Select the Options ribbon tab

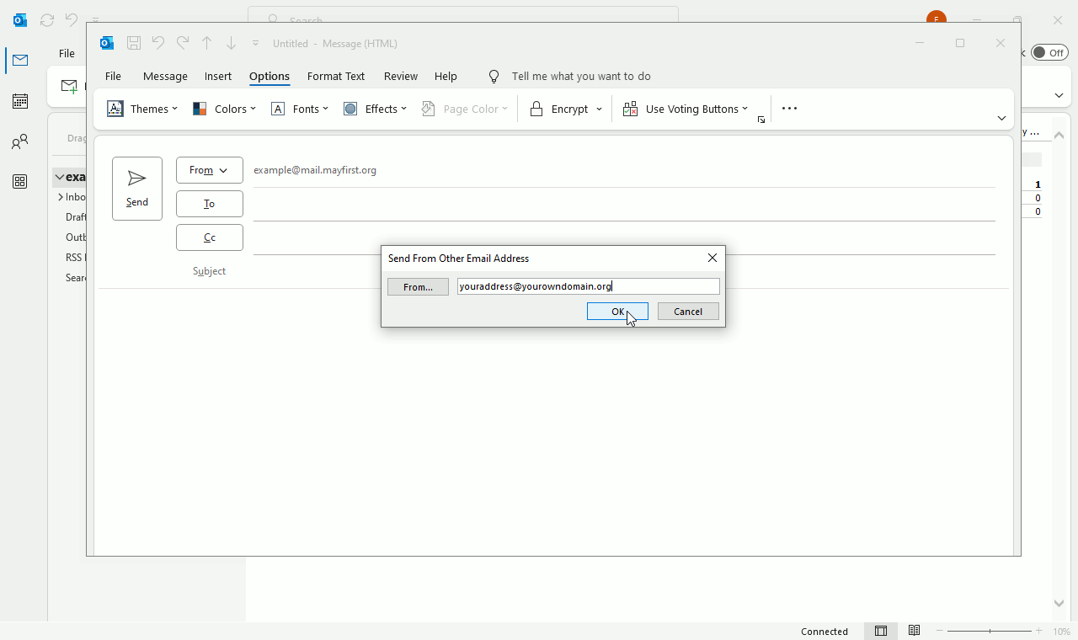(x=269, y=76)
